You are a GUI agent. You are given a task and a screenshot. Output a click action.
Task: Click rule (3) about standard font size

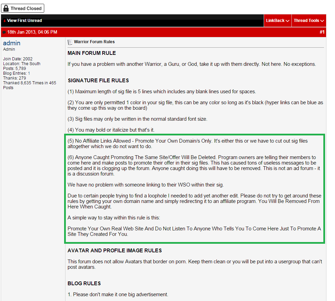pyautogui.click(x=137, y=119)
